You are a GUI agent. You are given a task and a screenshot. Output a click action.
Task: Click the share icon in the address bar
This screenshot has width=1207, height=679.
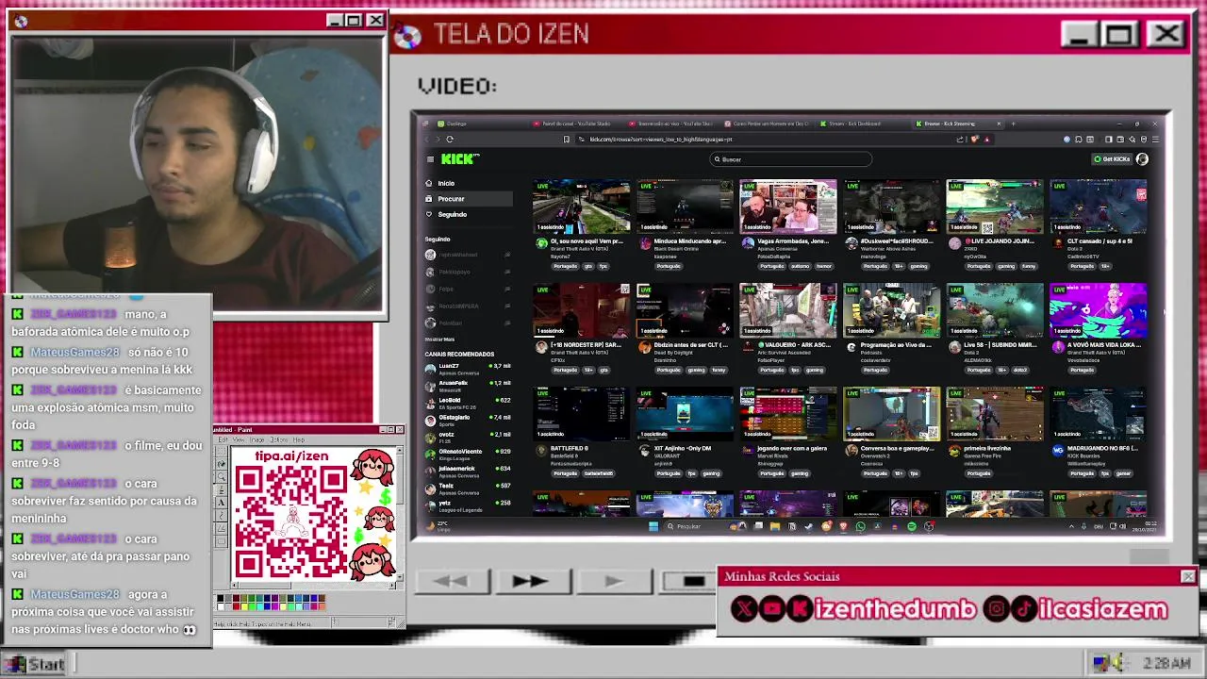960,140
